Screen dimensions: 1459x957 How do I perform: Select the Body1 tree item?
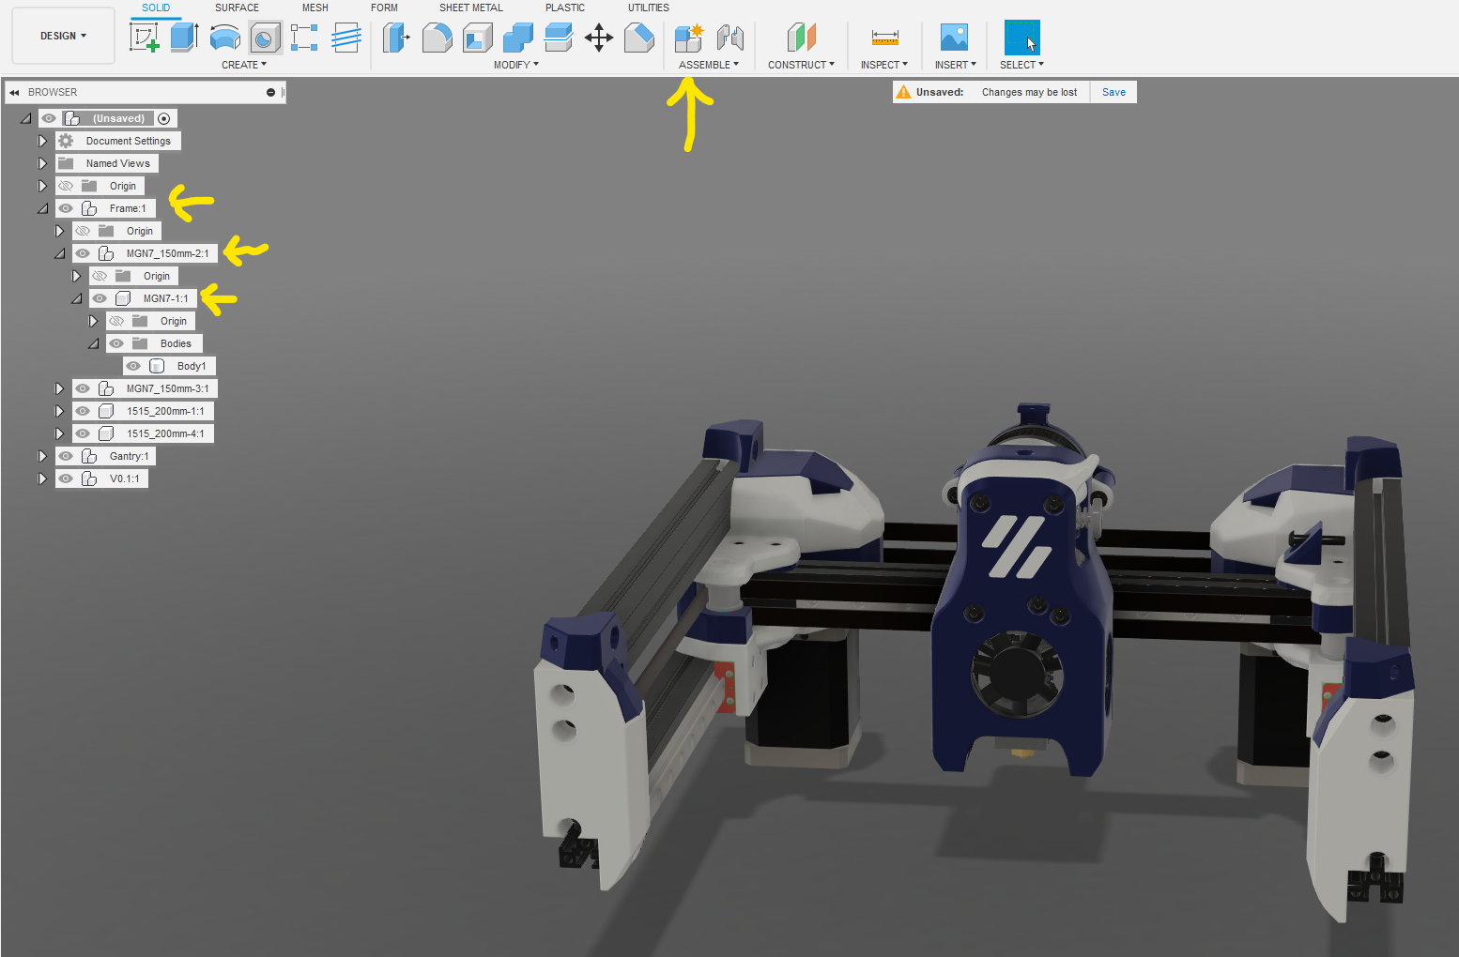[192, 366]
